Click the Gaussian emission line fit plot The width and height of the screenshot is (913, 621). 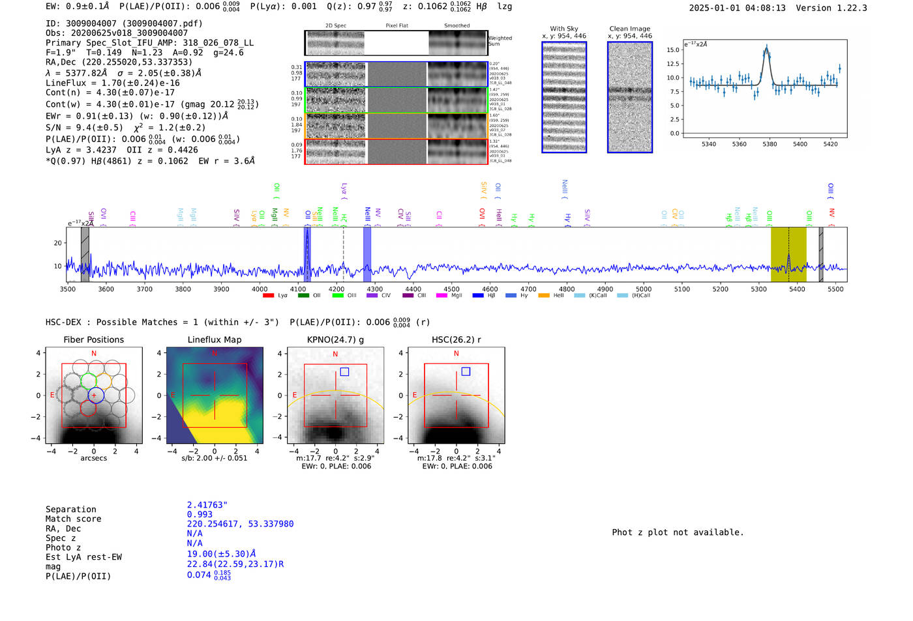(x=764, y=89)
